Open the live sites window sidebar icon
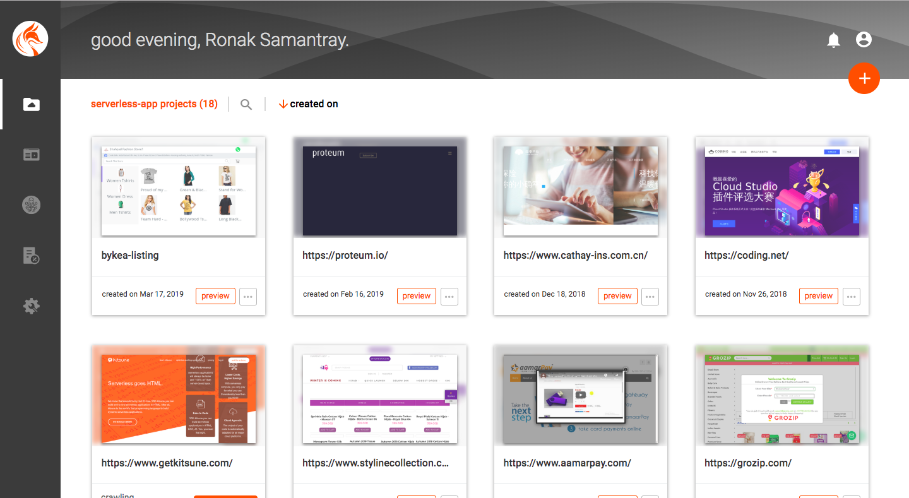Image resolution: width=909 pixels, height=498 pixels. point(32,155)
